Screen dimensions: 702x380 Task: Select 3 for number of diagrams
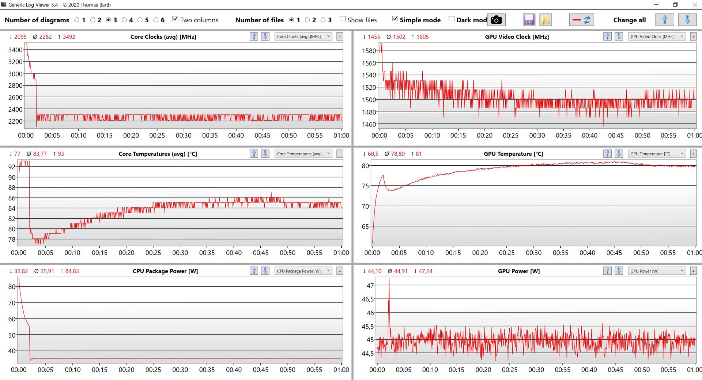coord(109,20)
